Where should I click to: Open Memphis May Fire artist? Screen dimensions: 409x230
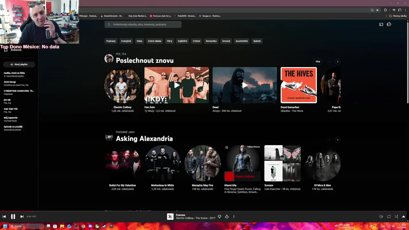click(x=202, y=163)
